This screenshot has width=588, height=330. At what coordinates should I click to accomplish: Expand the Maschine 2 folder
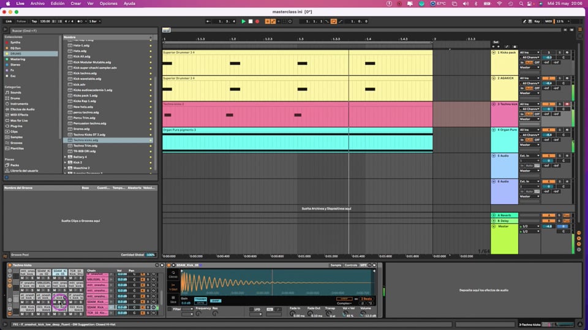tap(66, 168)
